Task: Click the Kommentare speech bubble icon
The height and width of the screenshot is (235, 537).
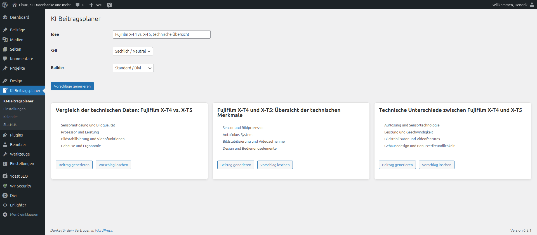Action: pos(5,59)
